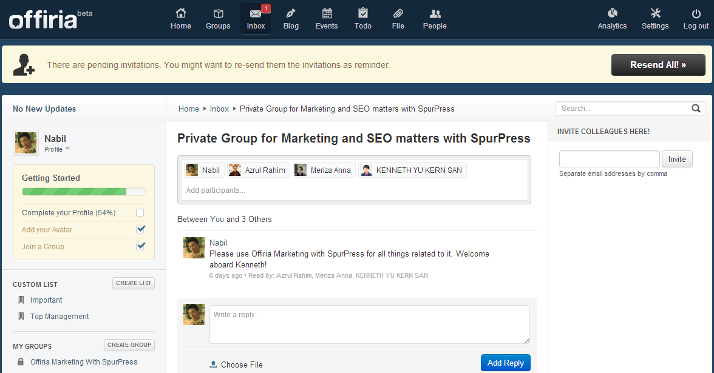714x373 pixels.
Task: Click Nabil's name above the message
Action: point(218,243)
